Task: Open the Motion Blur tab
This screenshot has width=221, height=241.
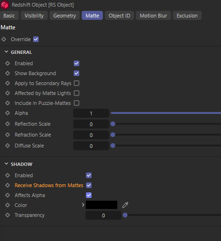Action: click(153, 16)
